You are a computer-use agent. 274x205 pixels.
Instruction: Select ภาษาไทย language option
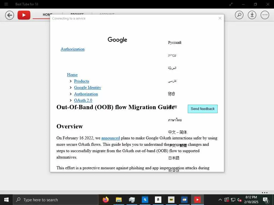coord(175,120)
